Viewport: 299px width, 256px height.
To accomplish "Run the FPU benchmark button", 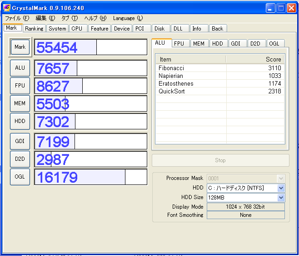I will pos(20,86).
